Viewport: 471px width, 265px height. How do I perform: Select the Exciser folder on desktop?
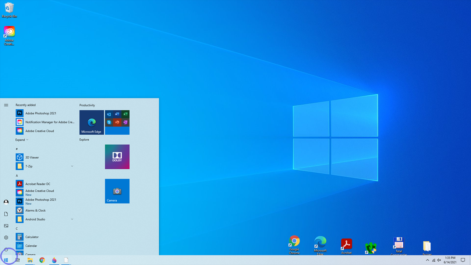[x=427, y=248]
